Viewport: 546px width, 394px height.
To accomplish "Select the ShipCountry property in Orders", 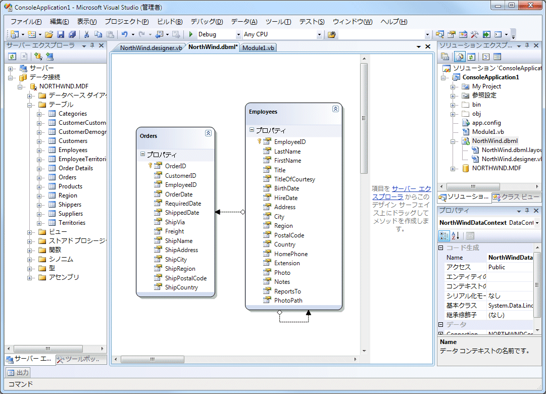I will pyautogui.click(x=181, y=287).
